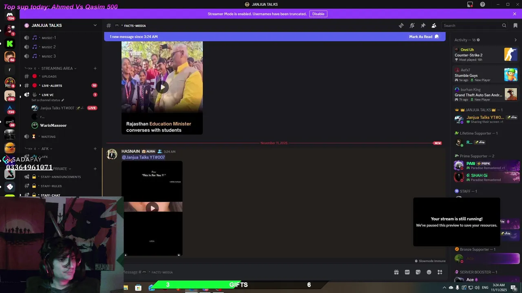This screenshot has width=522, height=293.
Task: Open the gift icon in message bar
Action: (396, 272)
